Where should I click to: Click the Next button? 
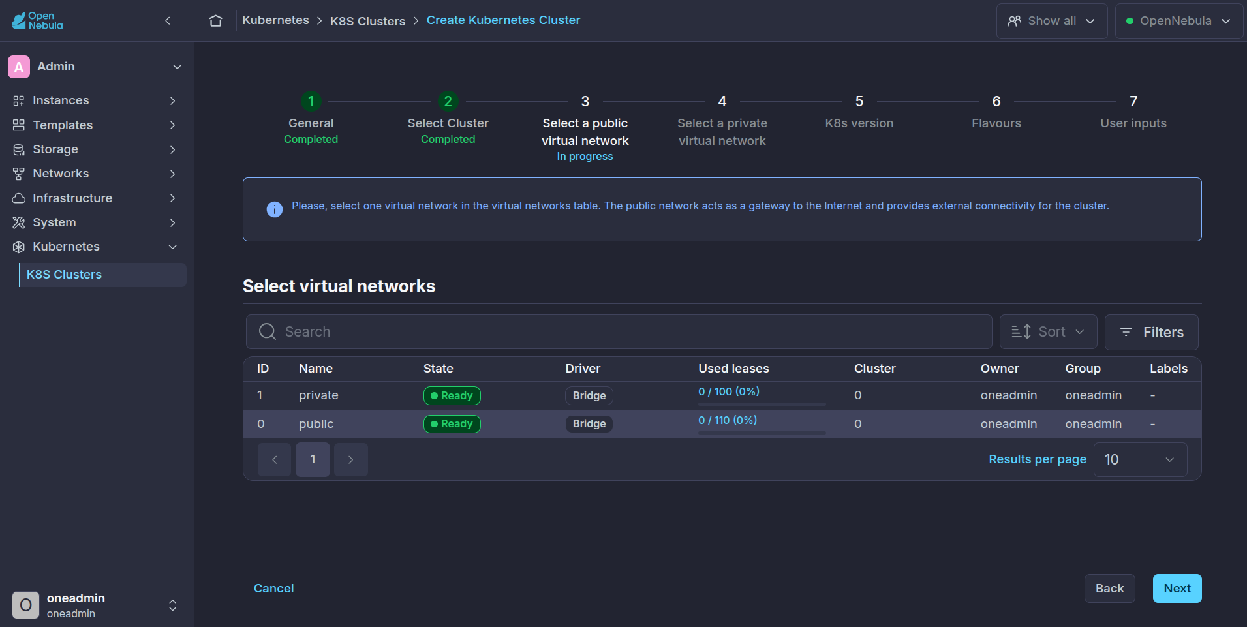(x=1177, y=589)
